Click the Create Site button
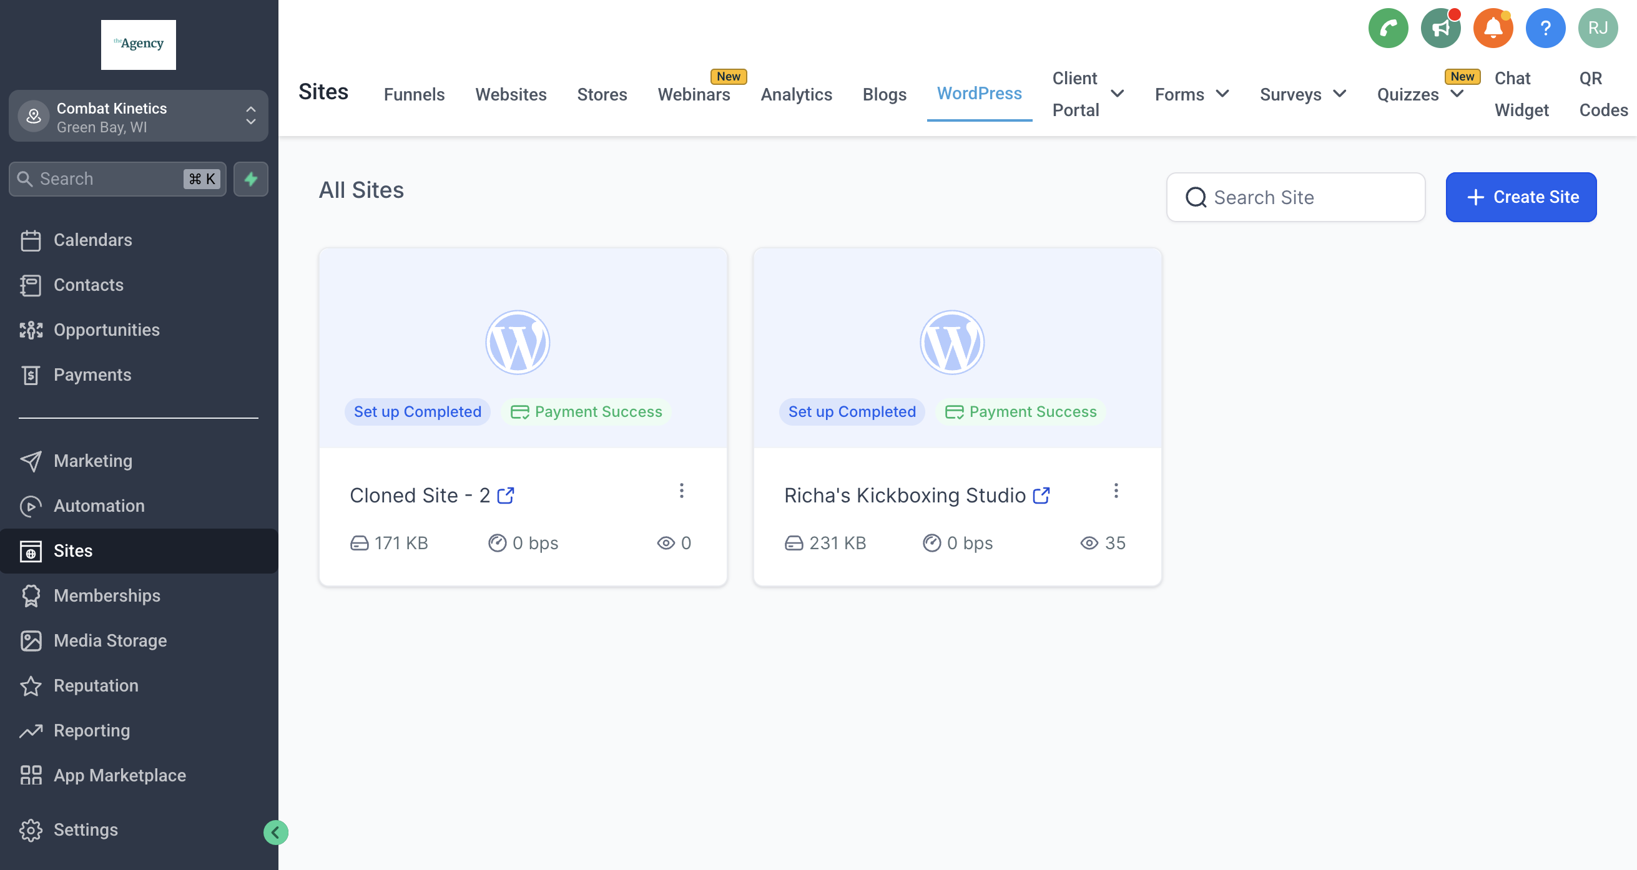 pyautogui.click(x=1520, y=197)
